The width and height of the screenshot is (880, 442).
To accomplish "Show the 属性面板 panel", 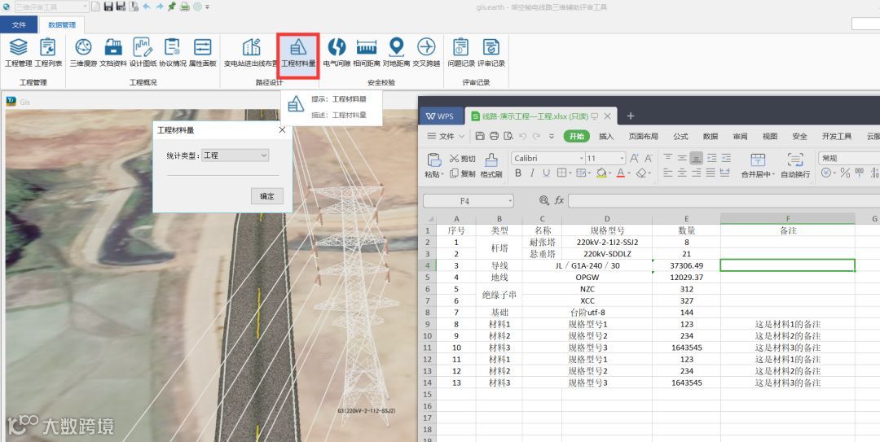I will (202, 53).
